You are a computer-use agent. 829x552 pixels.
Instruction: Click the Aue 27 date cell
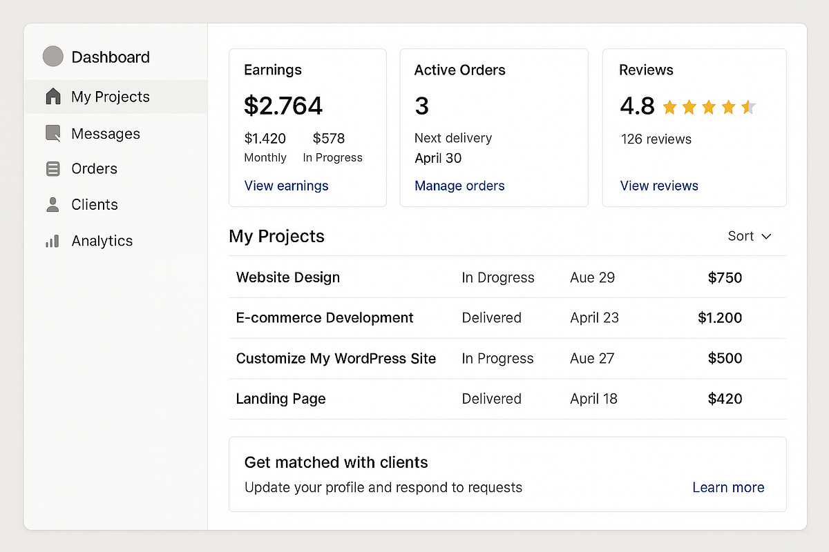click(592, 359)
